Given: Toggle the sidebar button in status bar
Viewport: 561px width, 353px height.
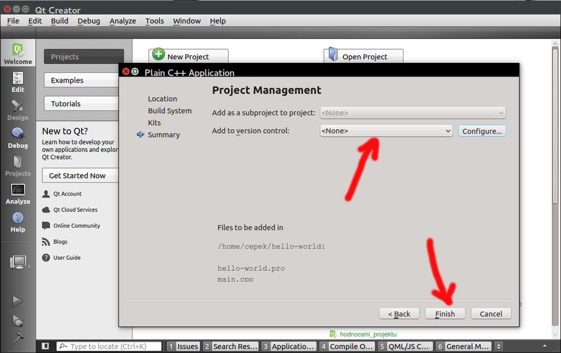Looking at the screenshot, I should click(45, 346).
